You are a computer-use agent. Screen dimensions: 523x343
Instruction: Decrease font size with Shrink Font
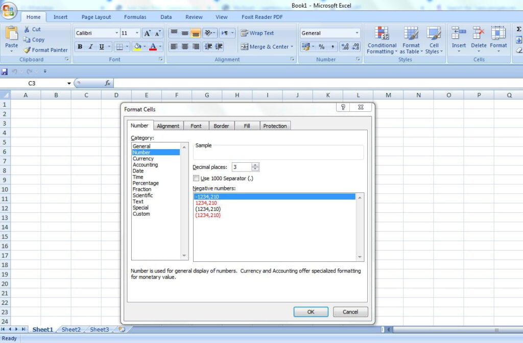click(158, 33)
